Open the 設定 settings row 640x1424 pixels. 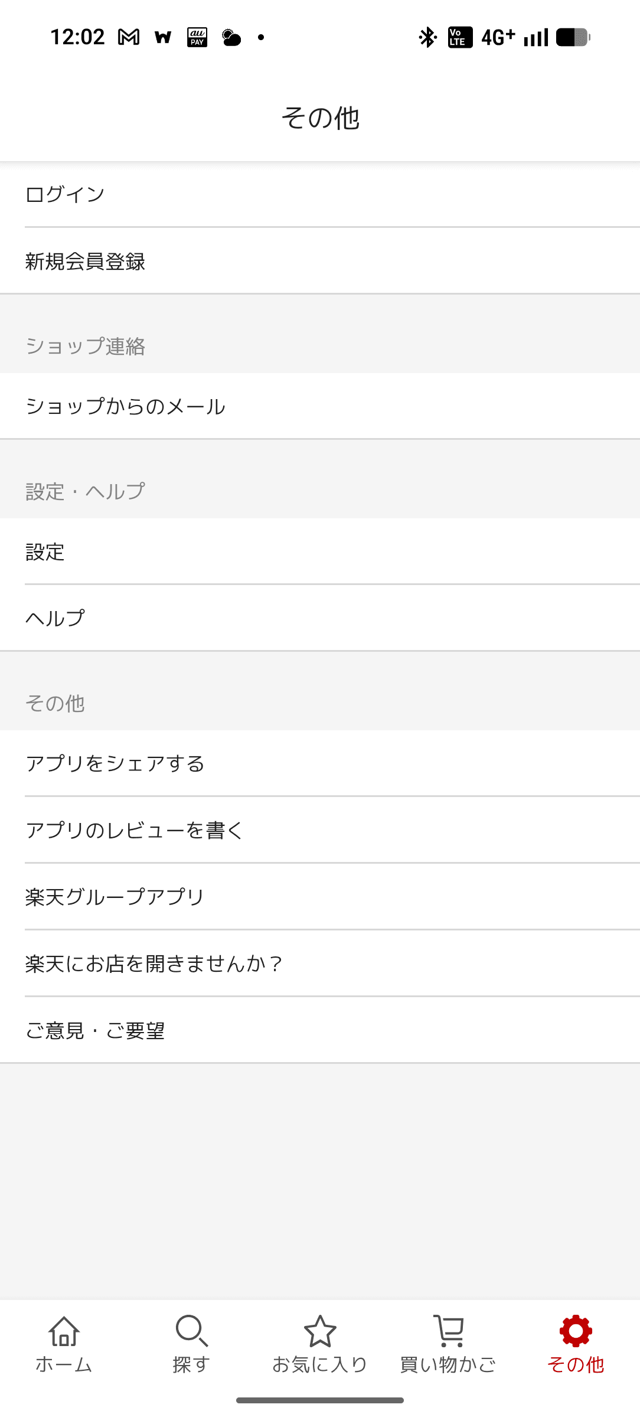pos(320,552)
